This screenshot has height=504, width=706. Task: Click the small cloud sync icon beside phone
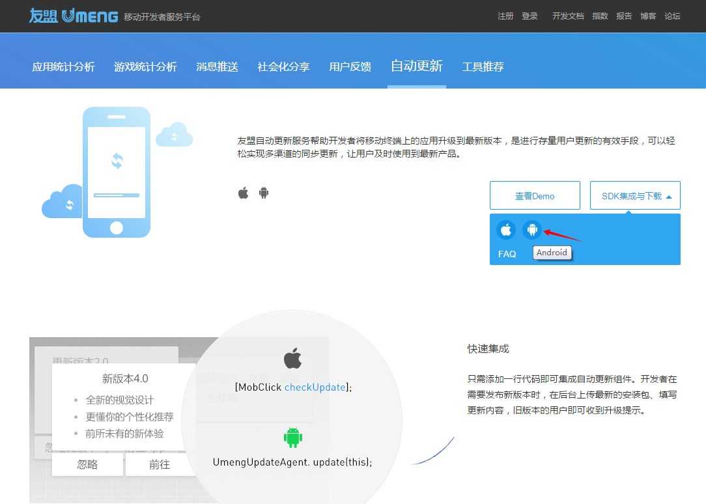point(175,135)
